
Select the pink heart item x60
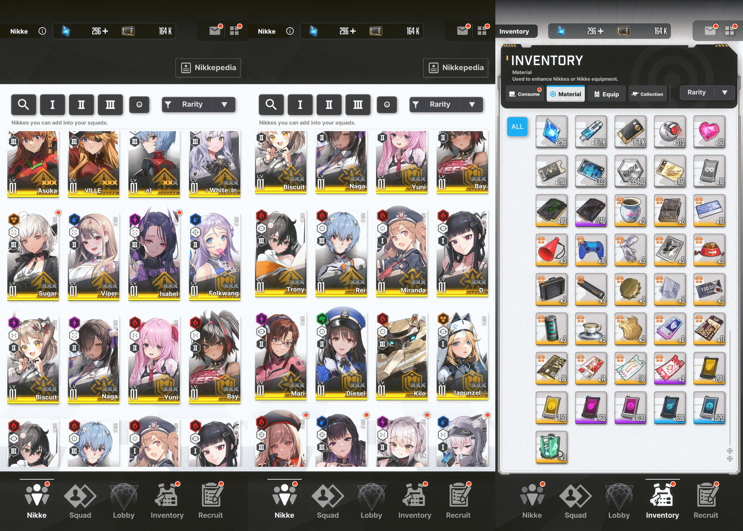pos(709,132)
